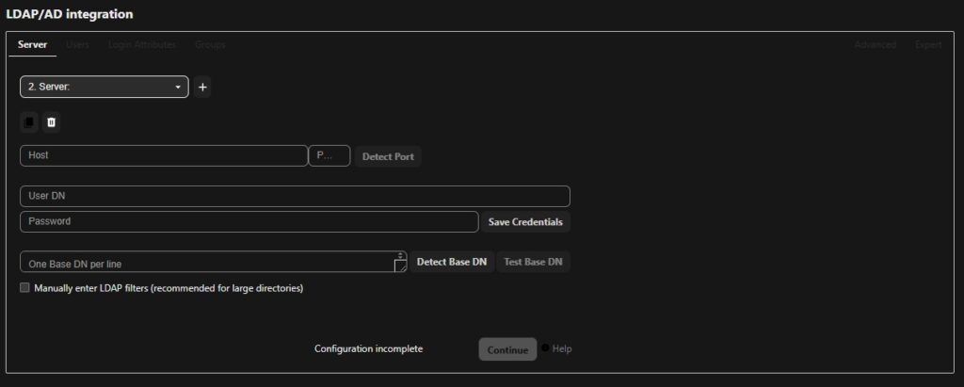Viewport: 964px width, 387px height.
Task: Click the Test Base DN button
Action: [x=533, y=262]
